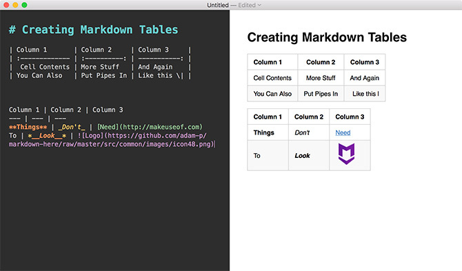Click italic 'Don't' cell in preview table
The image size is (462, 271).
[x=309, y=132]
